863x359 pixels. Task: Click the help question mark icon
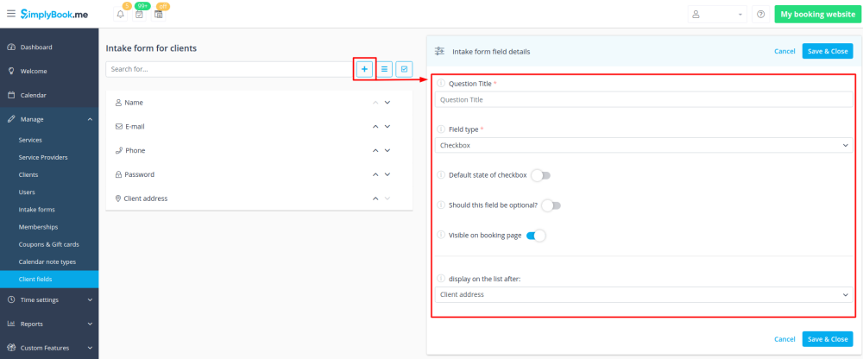click(760, 15)
